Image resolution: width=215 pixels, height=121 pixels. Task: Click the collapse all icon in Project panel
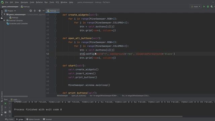(x=35, y=11)
